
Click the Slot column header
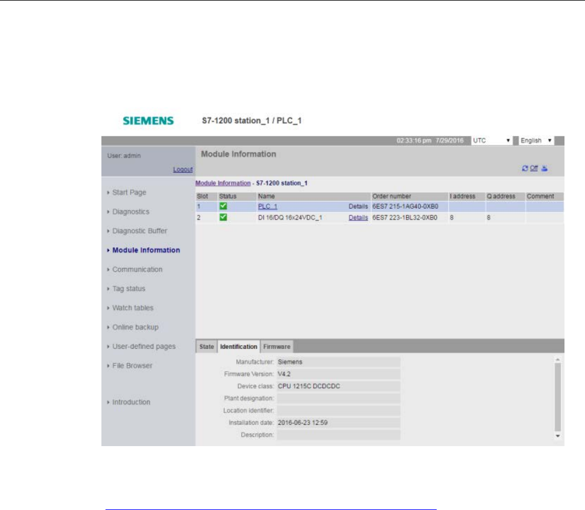click(x=206, y=196)
